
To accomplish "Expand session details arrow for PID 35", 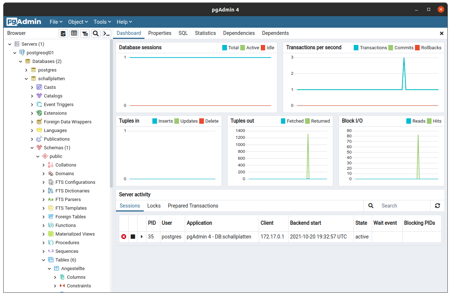I will (142, 237).
